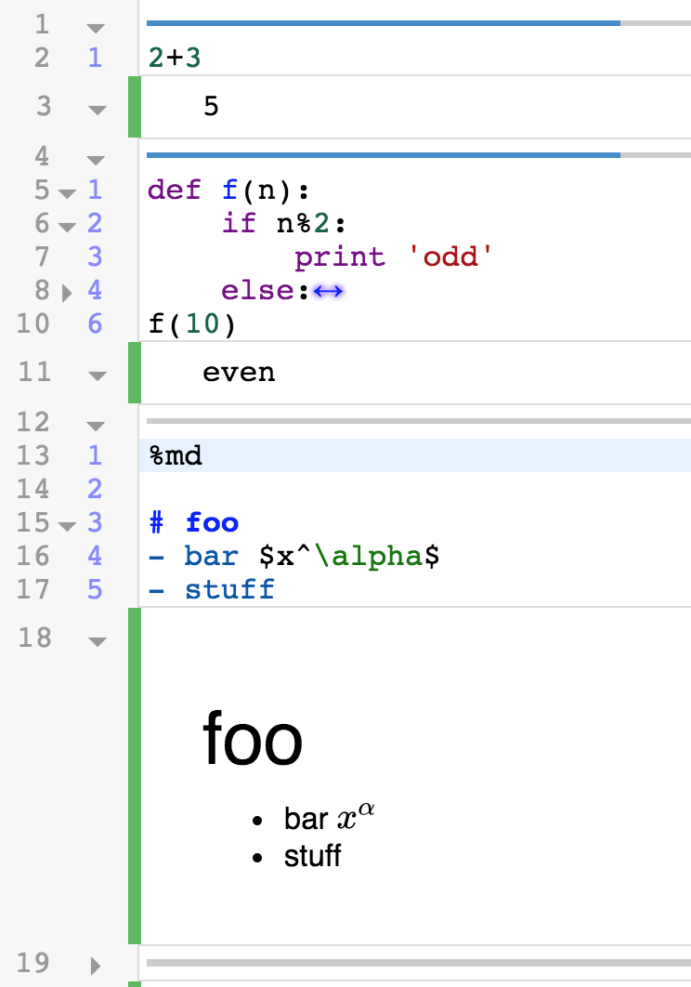Toggle the green bar beside rendered foo output

click(134, 776)
